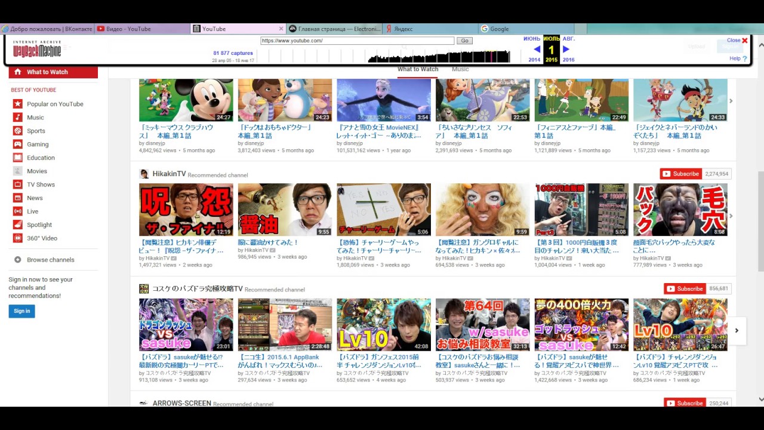Open the TV Shows sidebar icon
Screen dimensions: 764x430
click(18, 185)
